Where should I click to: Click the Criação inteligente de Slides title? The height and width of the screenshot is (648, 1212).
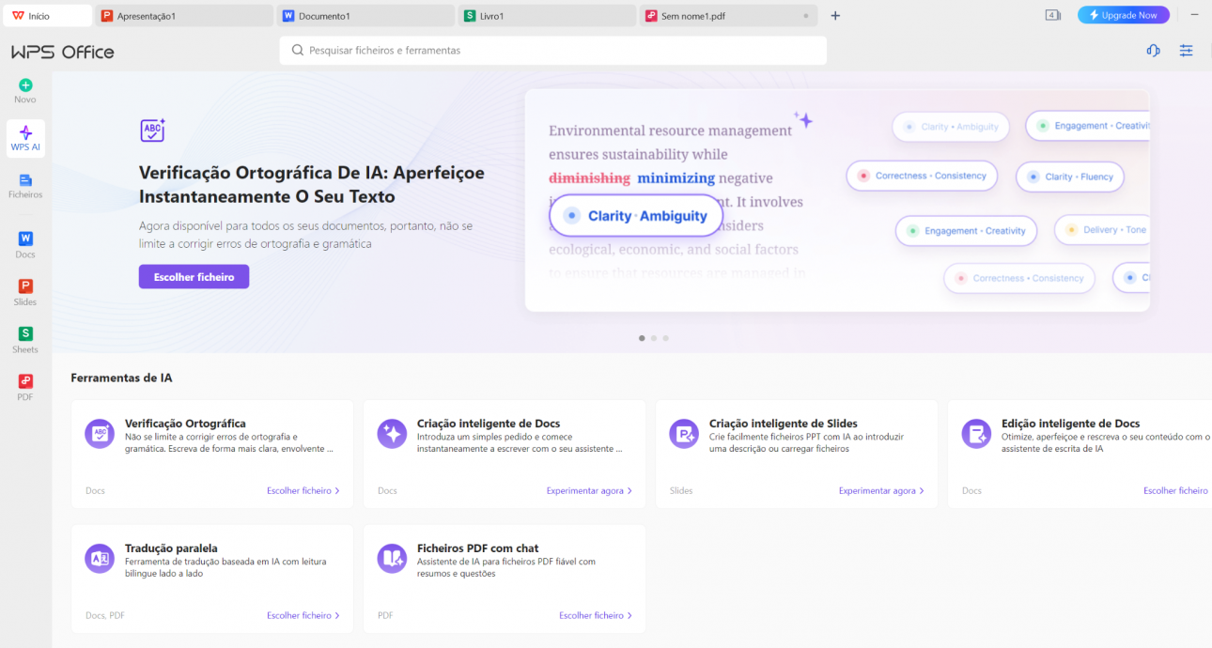pos(784,424)
